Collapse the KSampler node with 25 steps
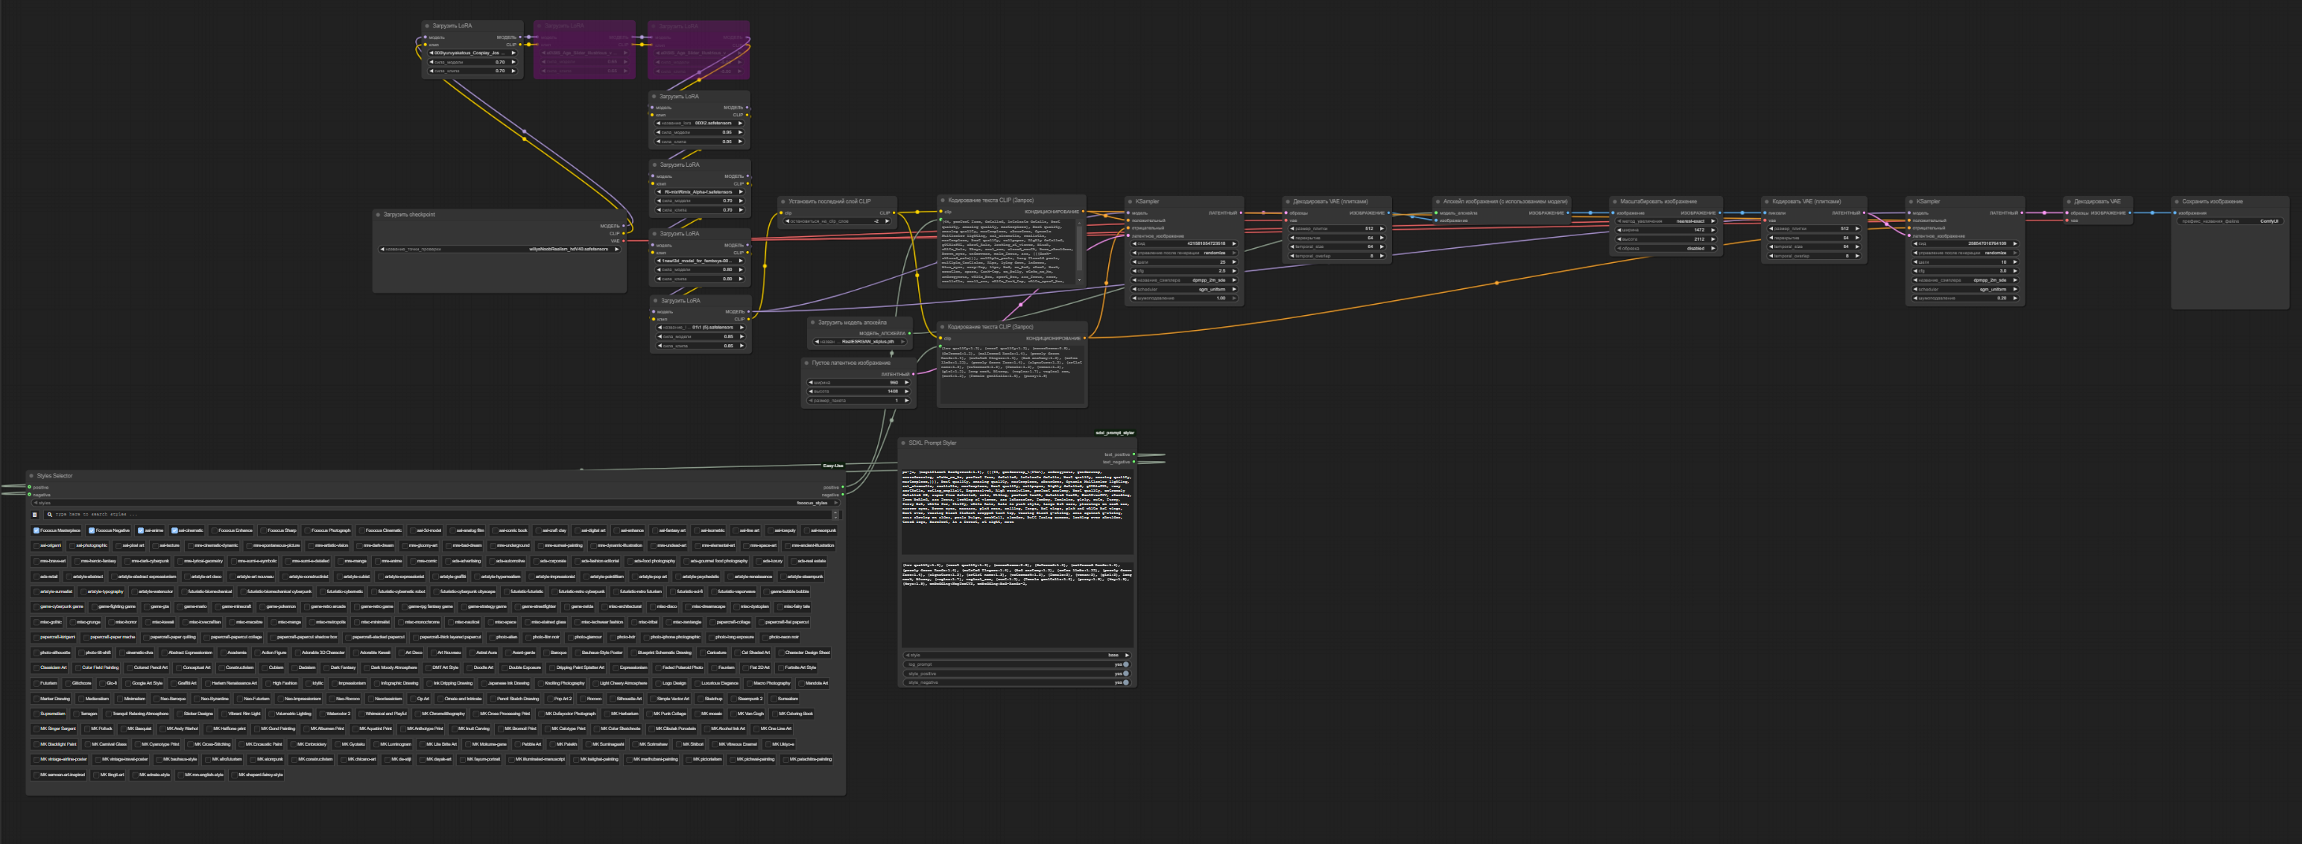 [x=1131, y=202]
